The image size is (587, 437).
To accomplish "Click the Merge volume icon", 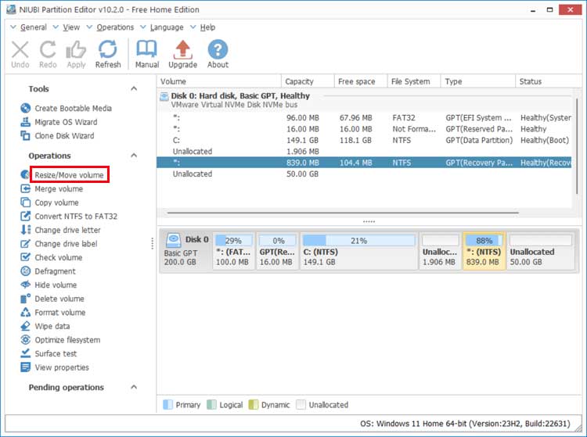I will pyautogui.click(x=26, y=188).
